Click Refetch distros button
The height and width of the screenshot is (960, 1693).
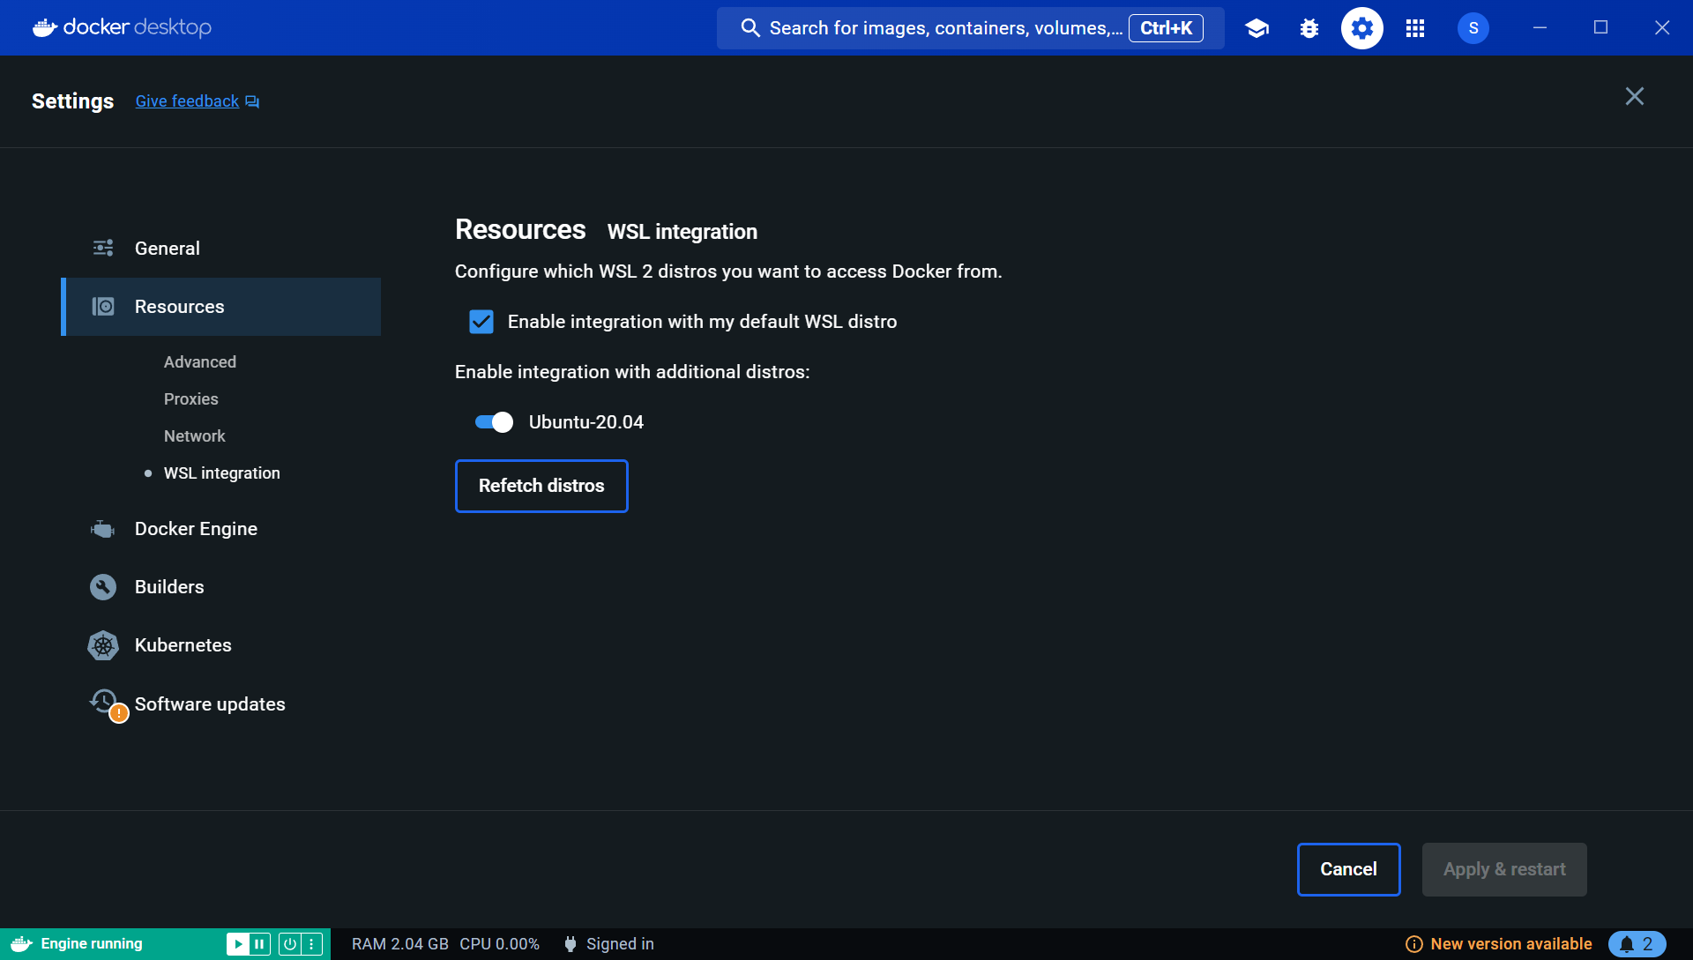click(x=541, y=486)
